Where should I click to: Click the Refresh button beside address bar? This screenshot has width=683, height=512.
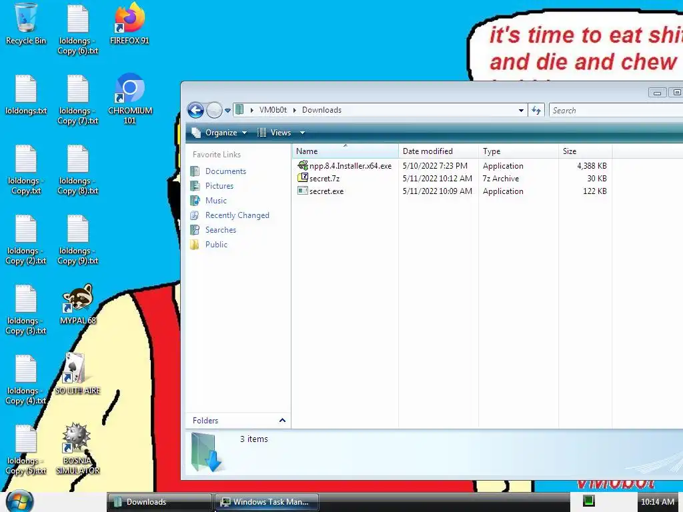[536, 110]
